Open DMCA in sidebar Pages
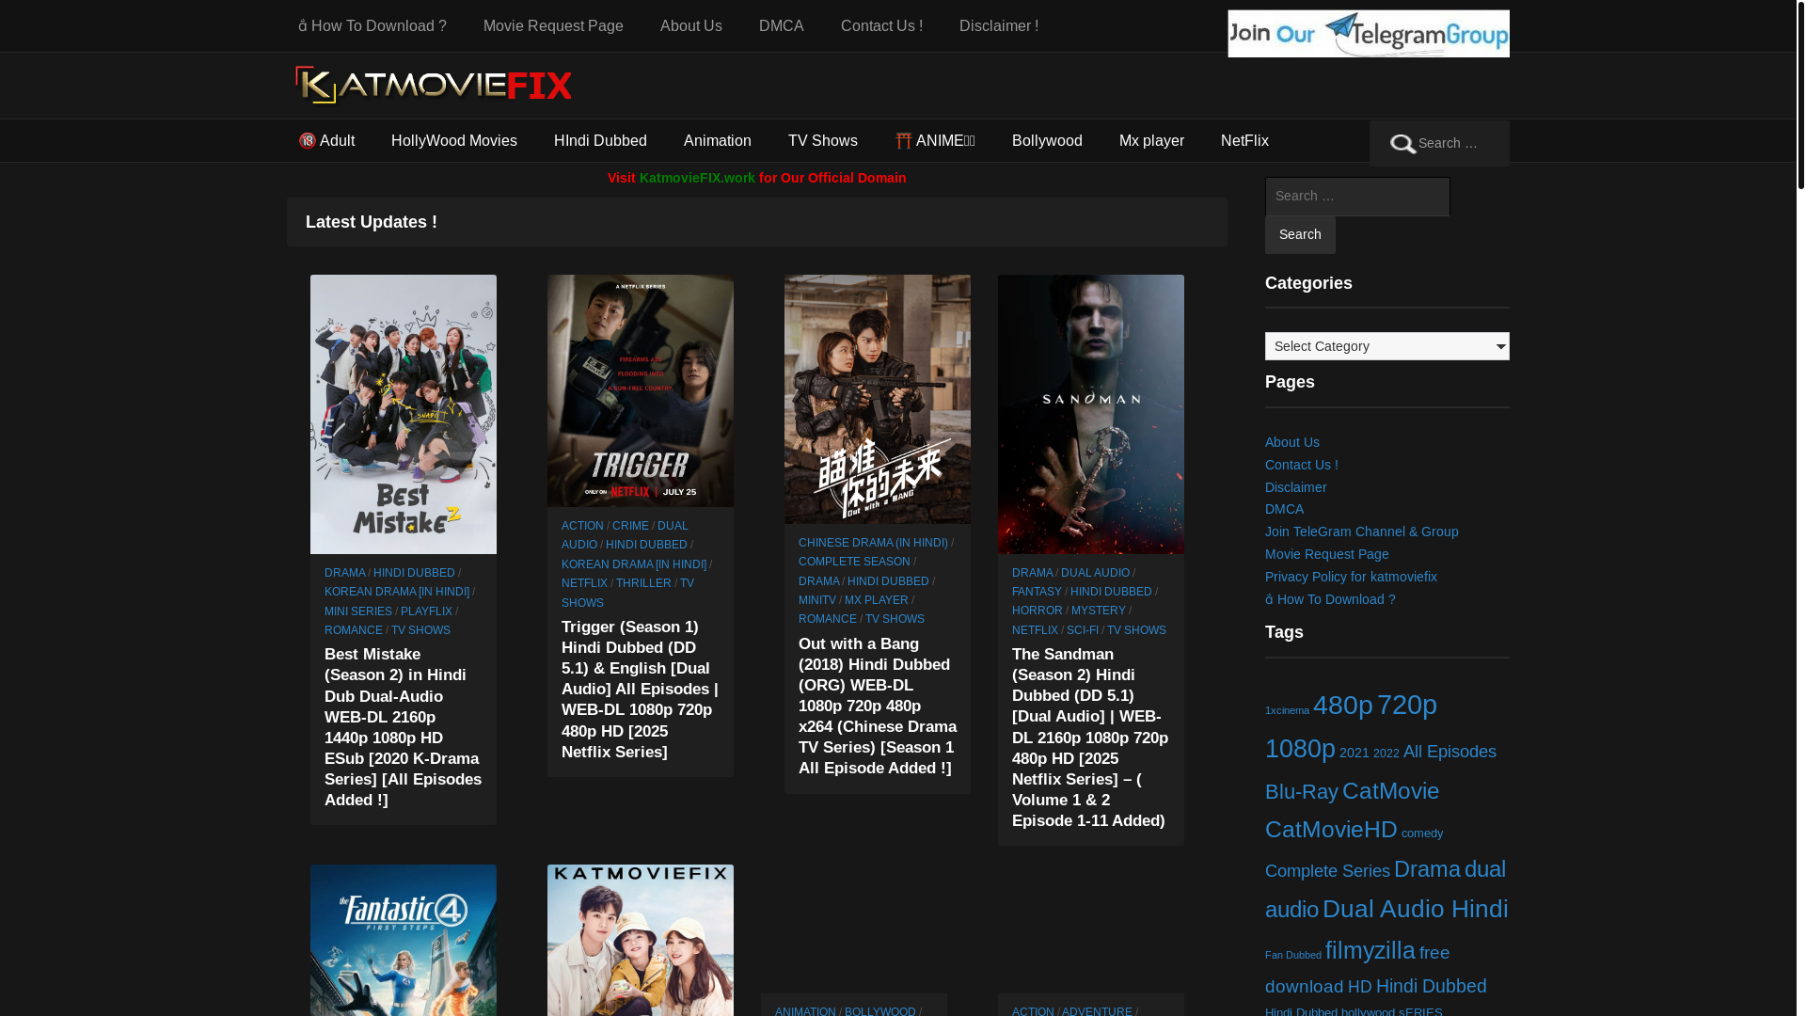Viewport: 1806px width, 1016px height. tap(1284, 509)
